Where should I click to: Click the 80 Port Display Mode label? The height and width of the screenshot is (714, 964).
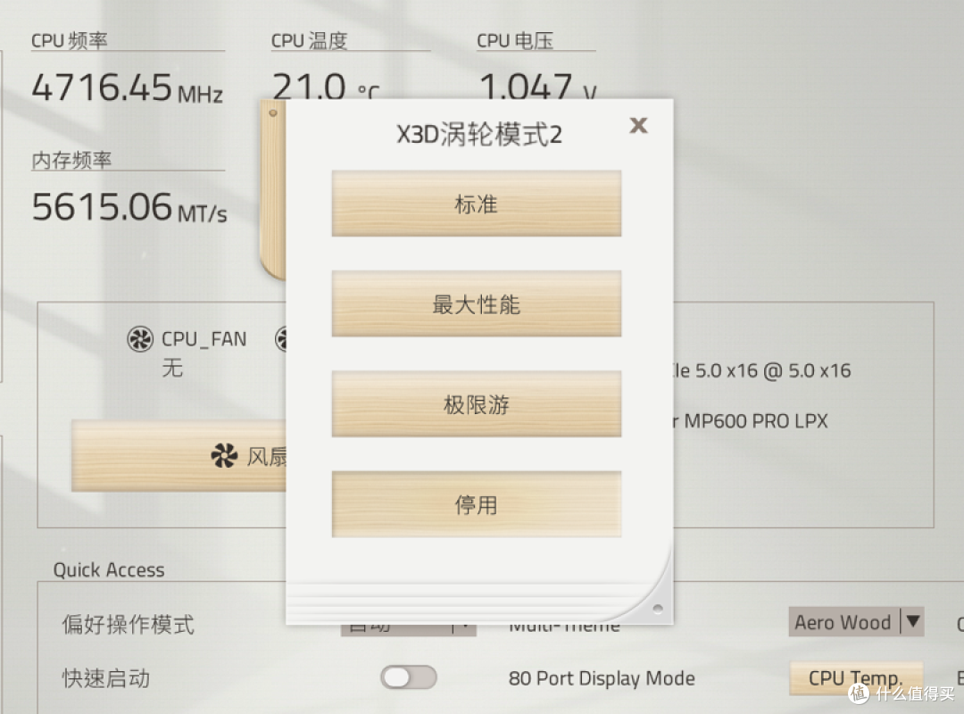(602, 678)
